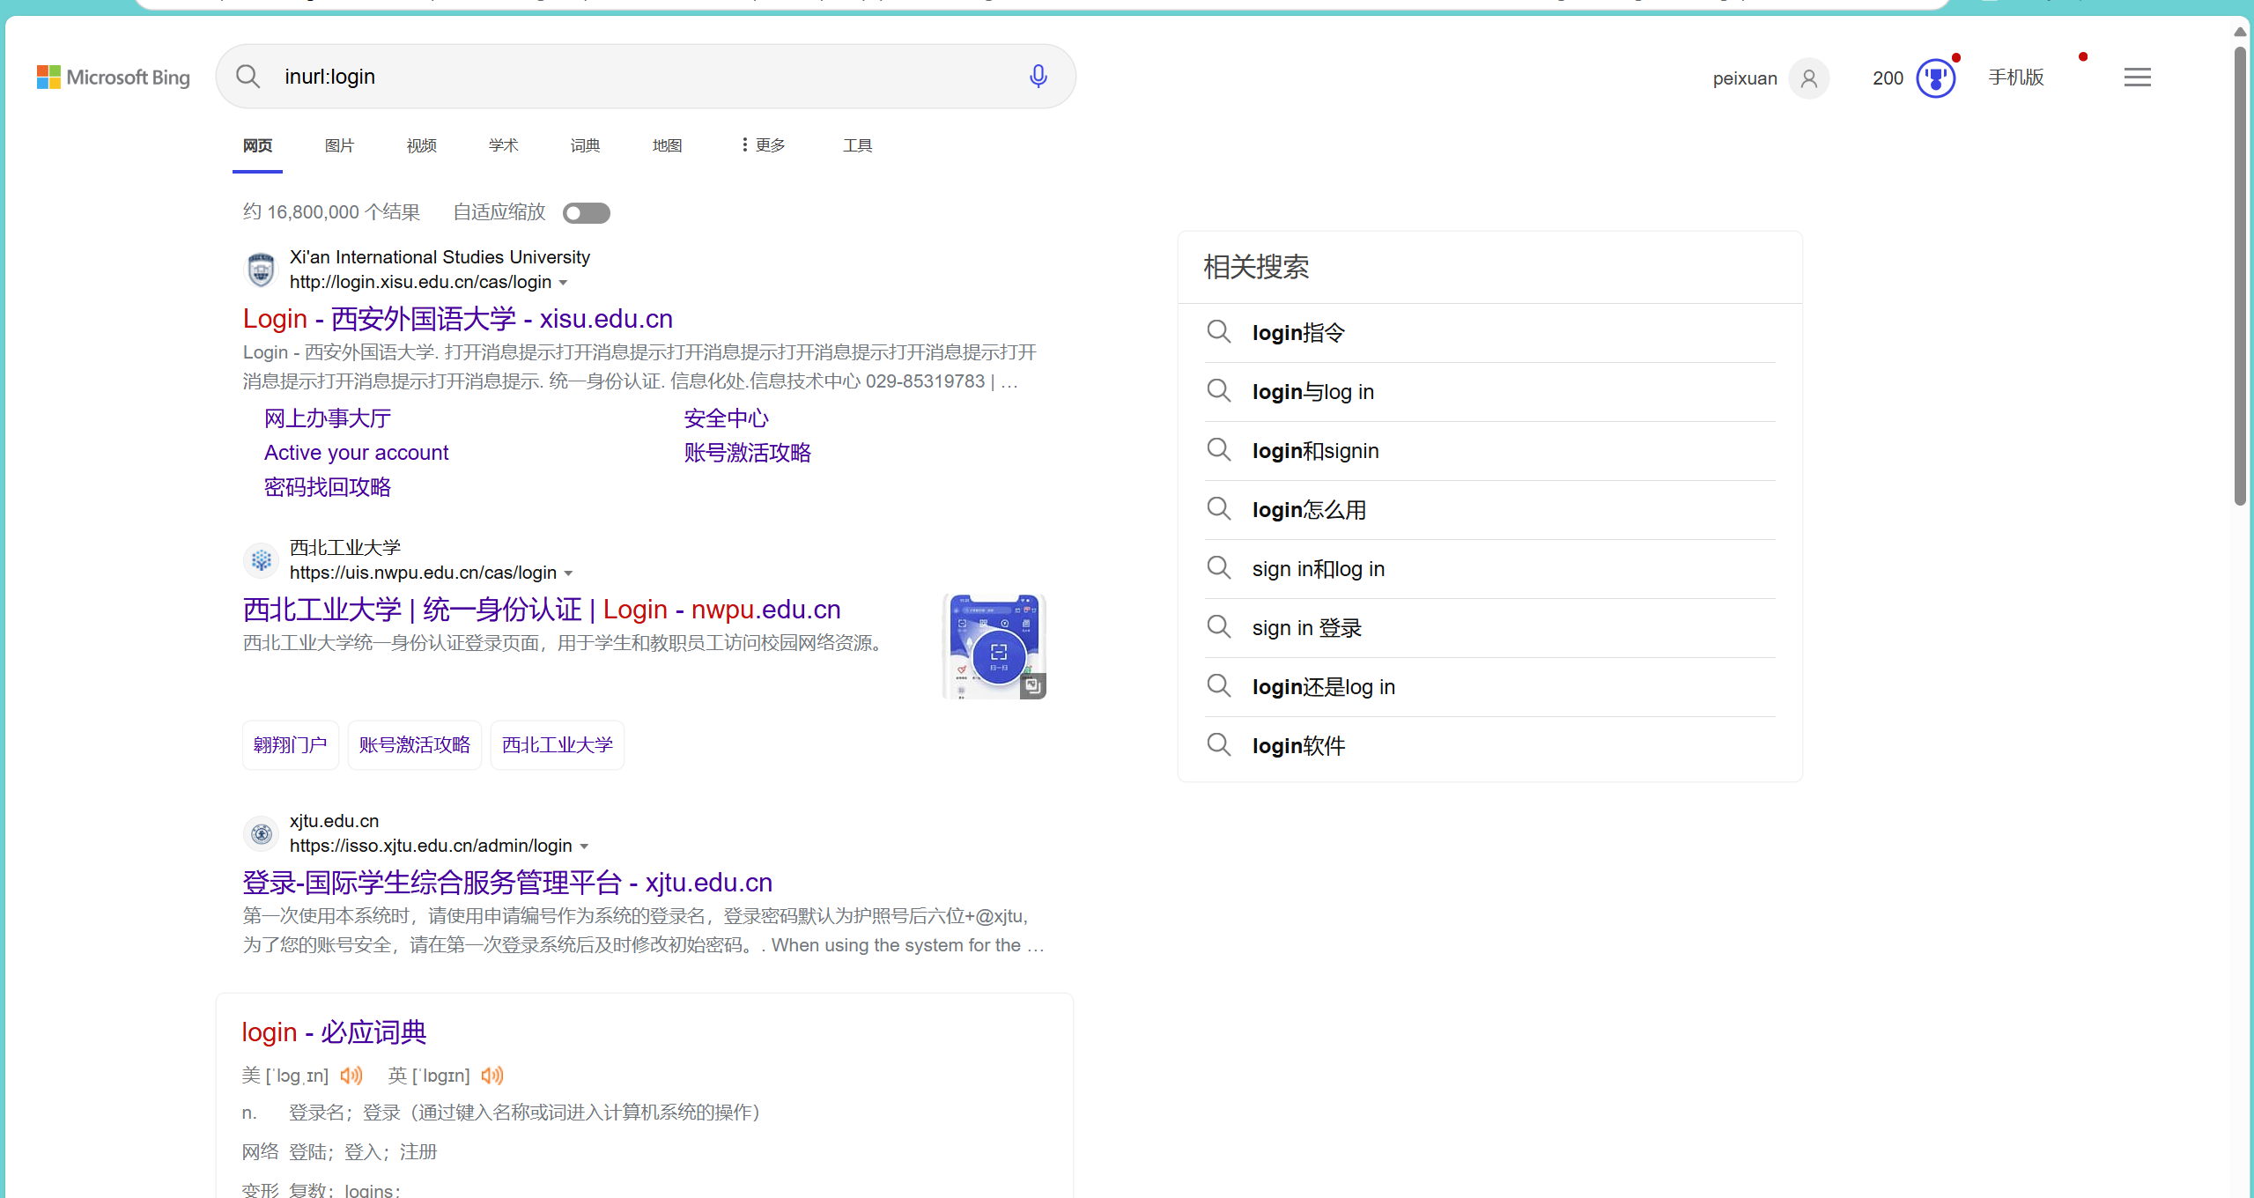The width and height of the screenshot is (2254, 1198).
Task: Open Login - 西安外国语大学 result link
Action: [x=458, y=319]
